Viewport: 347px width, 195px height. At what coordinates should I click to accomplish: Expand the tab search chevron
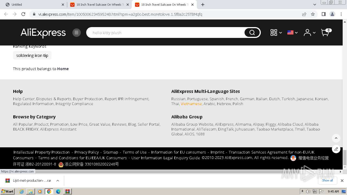click(315, 5)
